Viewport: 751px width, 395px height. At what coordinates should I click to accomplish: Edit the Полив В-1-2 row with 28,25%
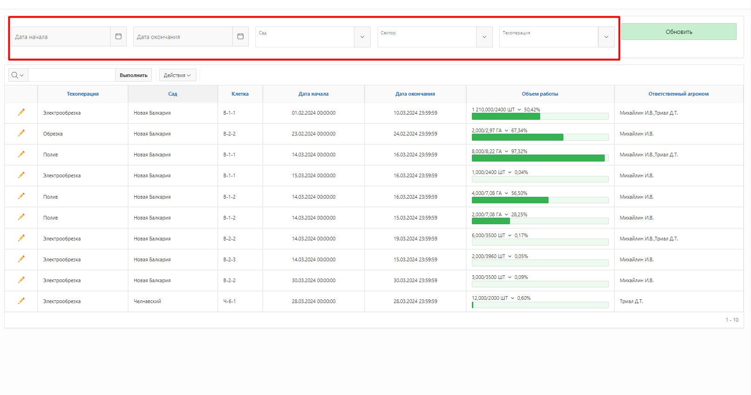pos(21,217)
